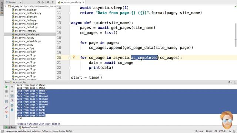Toggle soft-wrap in Run console
The image size is (237, 133).
12,96
